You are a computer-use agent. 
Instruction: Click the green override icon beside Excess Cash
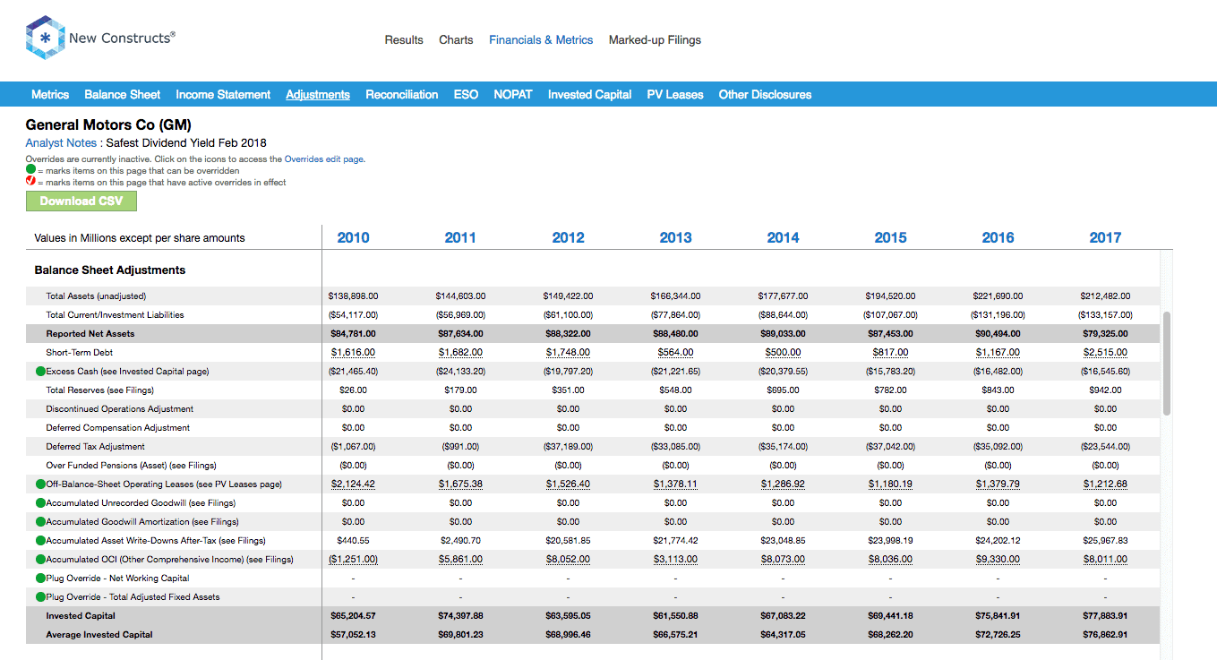point(40,371)
